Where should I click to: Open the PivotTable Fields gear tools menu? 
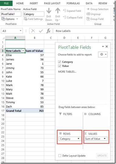[103, 54]
